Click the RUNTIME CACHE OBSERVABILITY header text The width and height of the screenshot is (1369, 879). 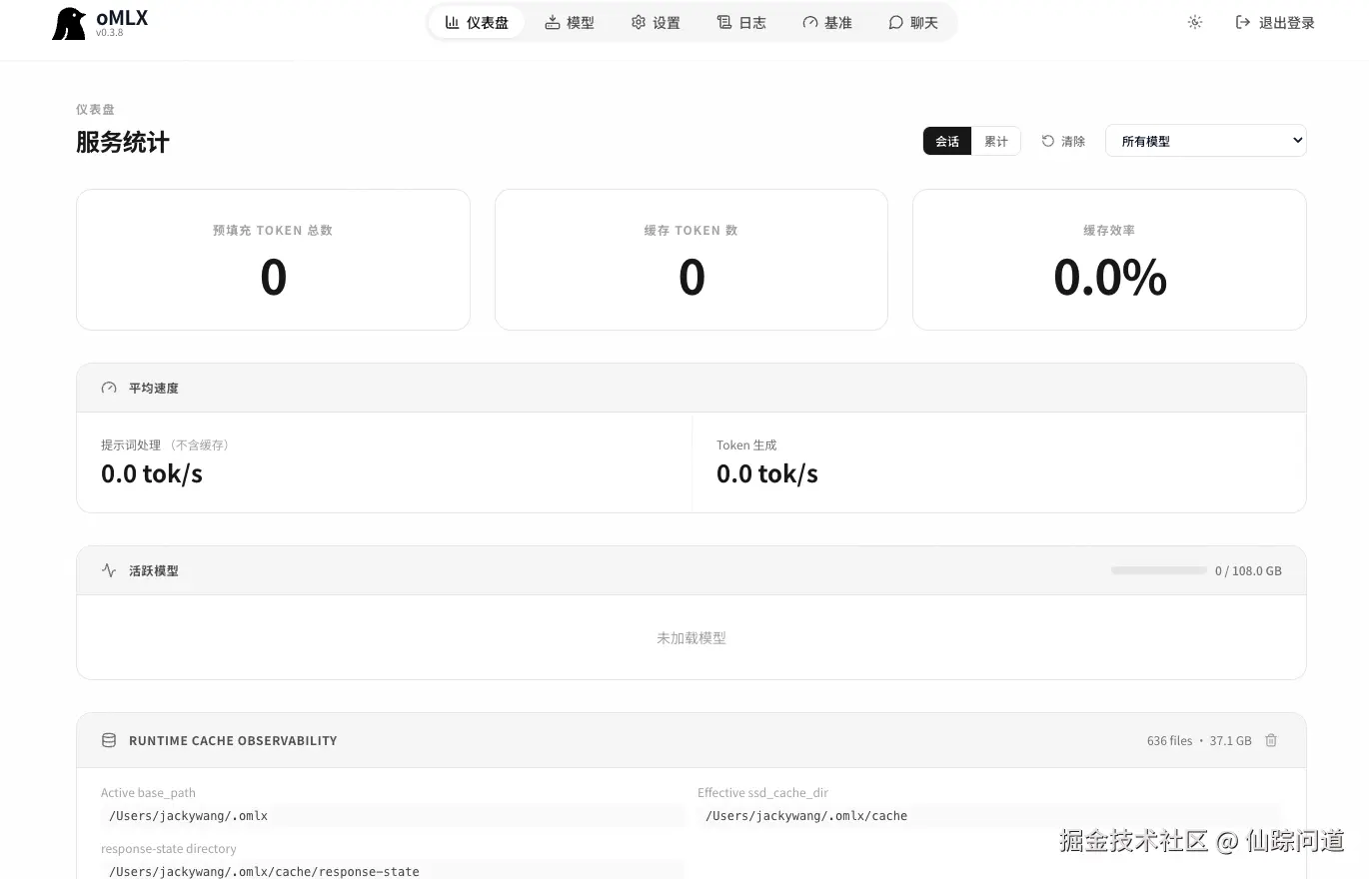[x=233, y=740]
